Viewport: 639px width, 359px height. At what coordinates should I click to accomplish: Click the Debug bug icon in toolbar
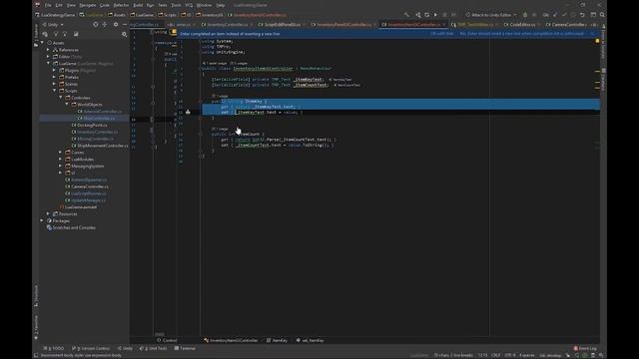[525, 15]
